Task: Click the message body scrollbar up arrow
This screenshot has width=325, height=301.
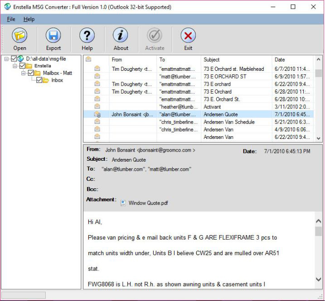Action: pos(318,221)
